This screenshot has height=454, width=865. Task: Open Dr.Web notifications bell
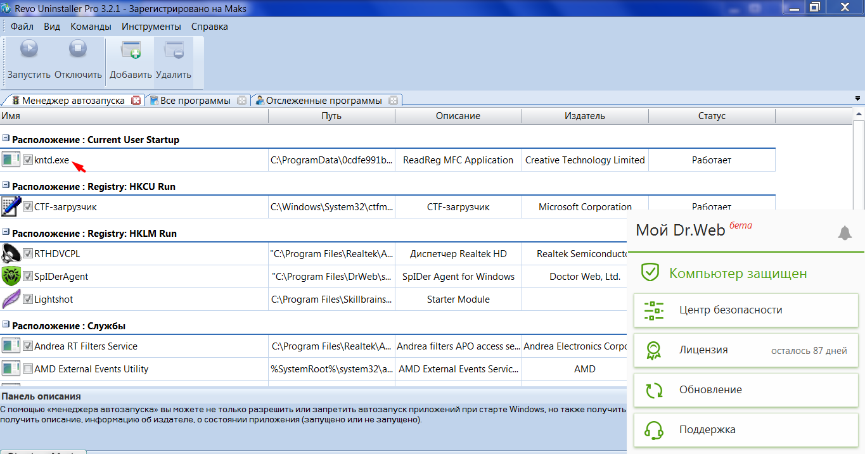point(844,233)
